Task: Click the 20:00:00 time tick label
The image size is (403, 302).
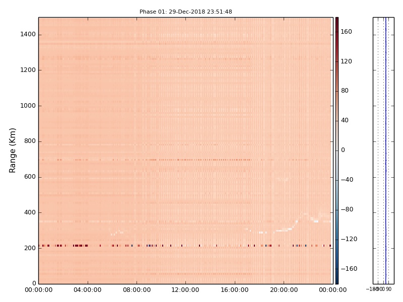Action: (x=284, y=290)
